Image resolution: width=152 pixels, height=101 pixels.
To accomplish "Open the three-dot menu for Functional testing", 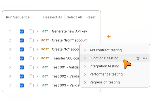I will [x=145, y=58].
